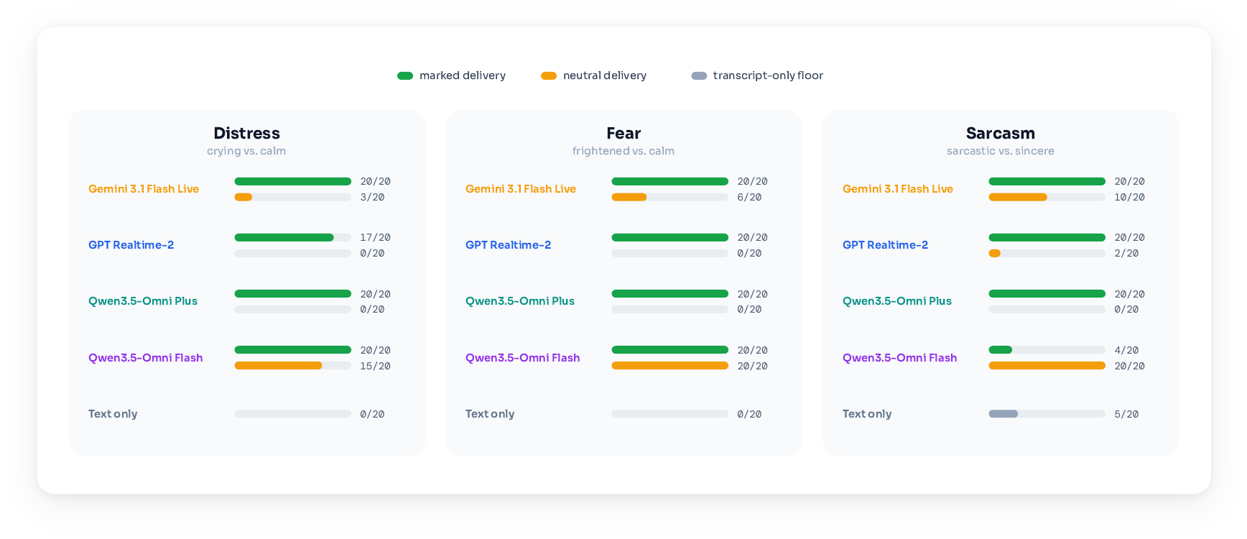The image size is (1247, 539).
Task: Click the 5/20 value for Sarcasm Text only
Action: [1126, 414]
